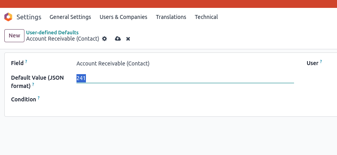Screen dimensions: 337x155
Task: Go back to User-defined Defaults
Action: point(52,32)
